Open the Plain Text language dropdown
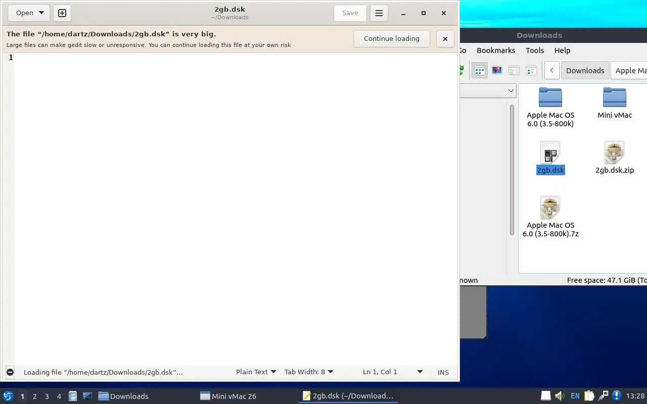Image resolution: width=647 pixels, height=404 pixels. [256, 372]
